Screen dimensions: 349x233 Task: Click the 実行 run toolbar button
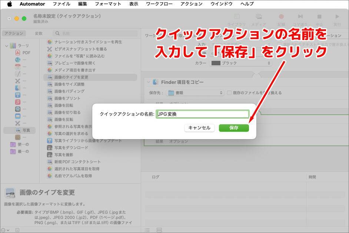tap(337, 19)
